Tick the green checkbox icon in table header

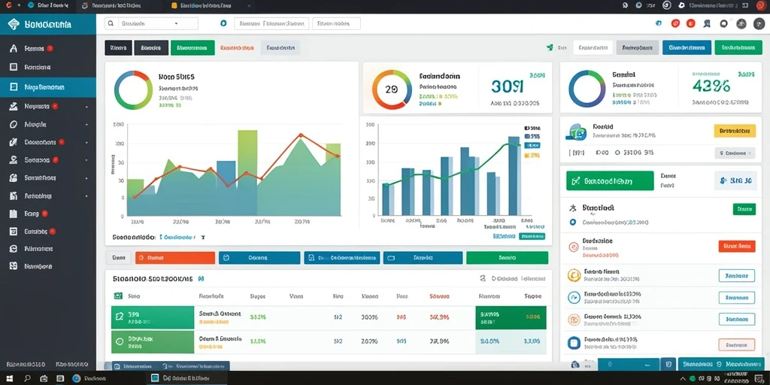pos(118,296)
